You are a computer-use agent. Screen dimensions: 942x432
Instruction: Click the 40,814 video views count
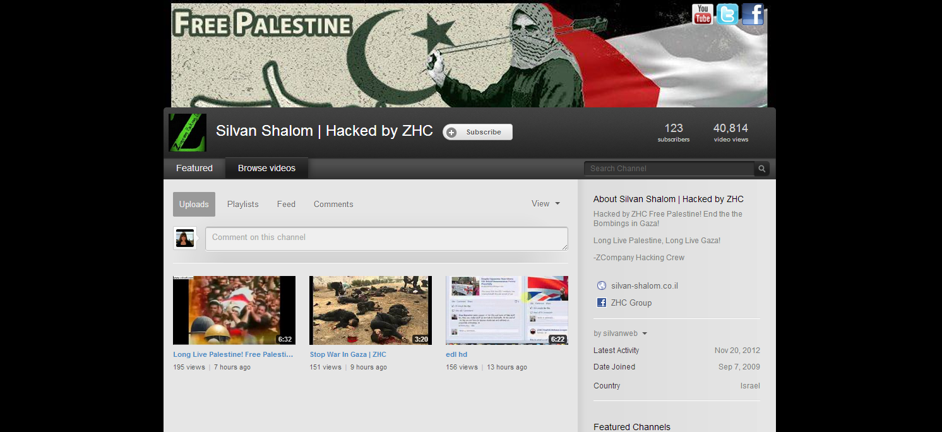730,132
